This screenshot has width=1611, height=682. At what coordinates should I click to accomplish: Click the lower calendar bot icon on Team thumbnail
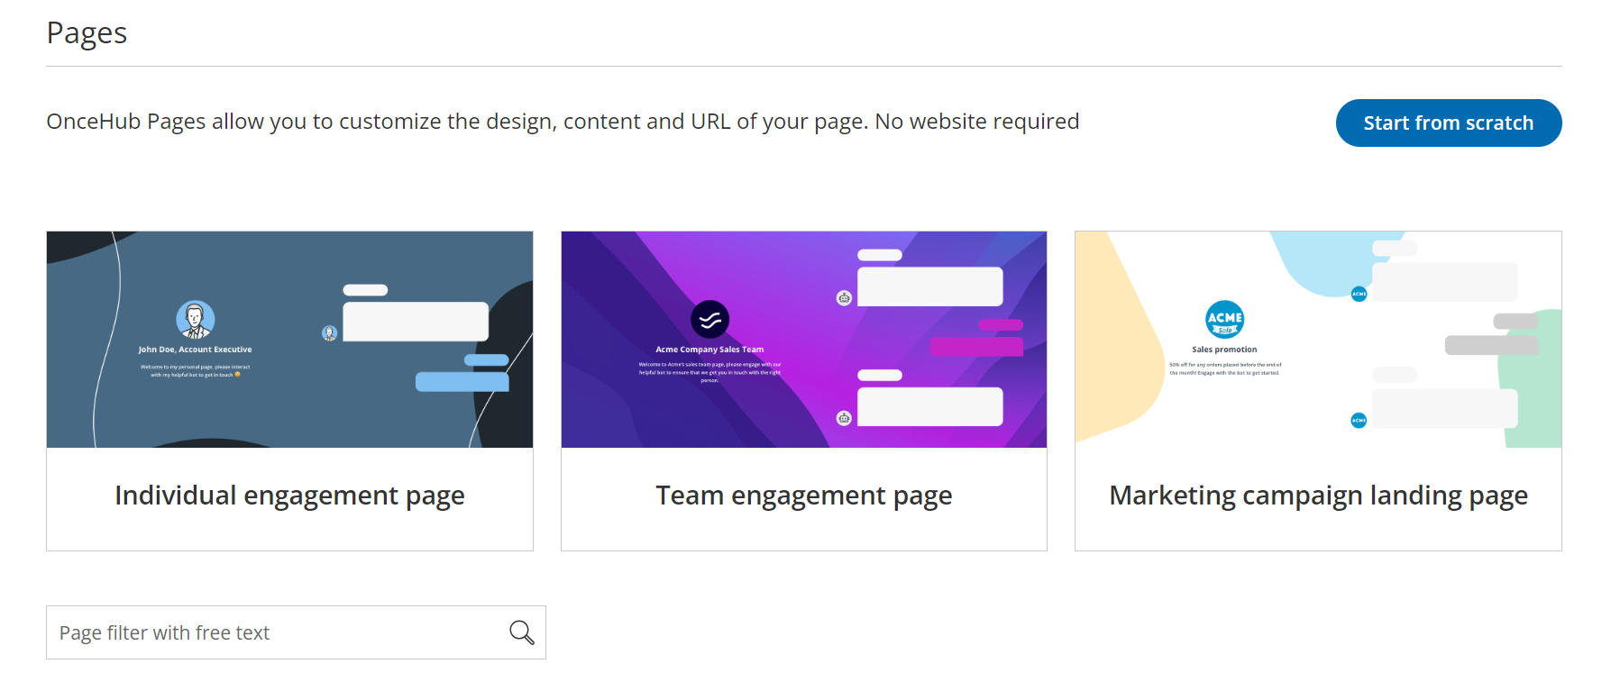point(843,418)
